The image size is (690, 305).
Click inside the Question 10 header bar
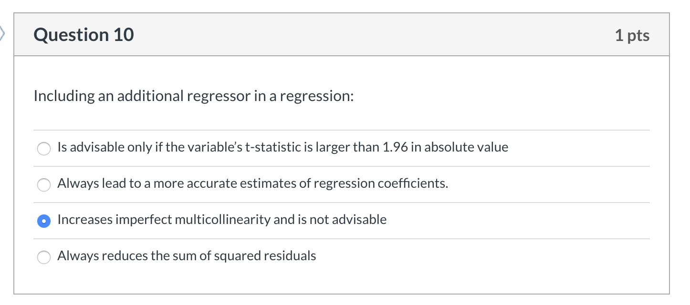click(334, 34)
